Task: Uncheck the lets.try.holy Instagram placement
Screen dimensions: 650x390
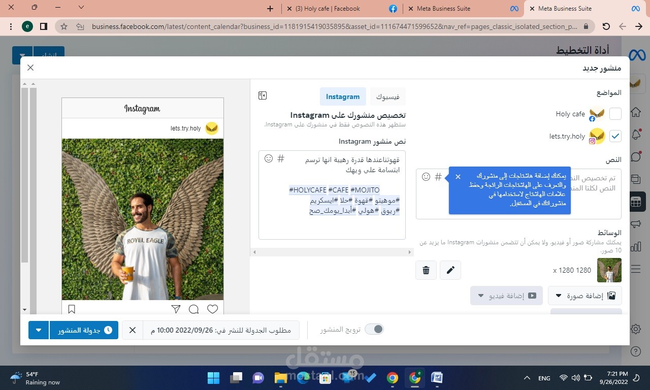Action: (615, 136)
